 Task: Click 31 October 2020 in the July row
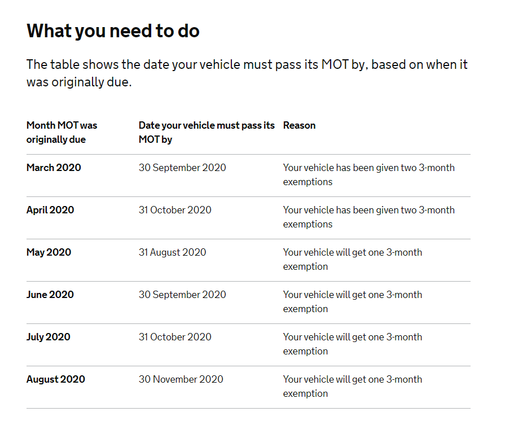pyautogui.click(x=175, y=337)
